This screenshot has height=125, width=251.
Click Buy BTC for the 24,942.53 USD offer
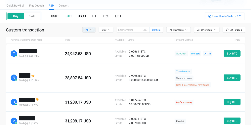[x=232, y=54]
